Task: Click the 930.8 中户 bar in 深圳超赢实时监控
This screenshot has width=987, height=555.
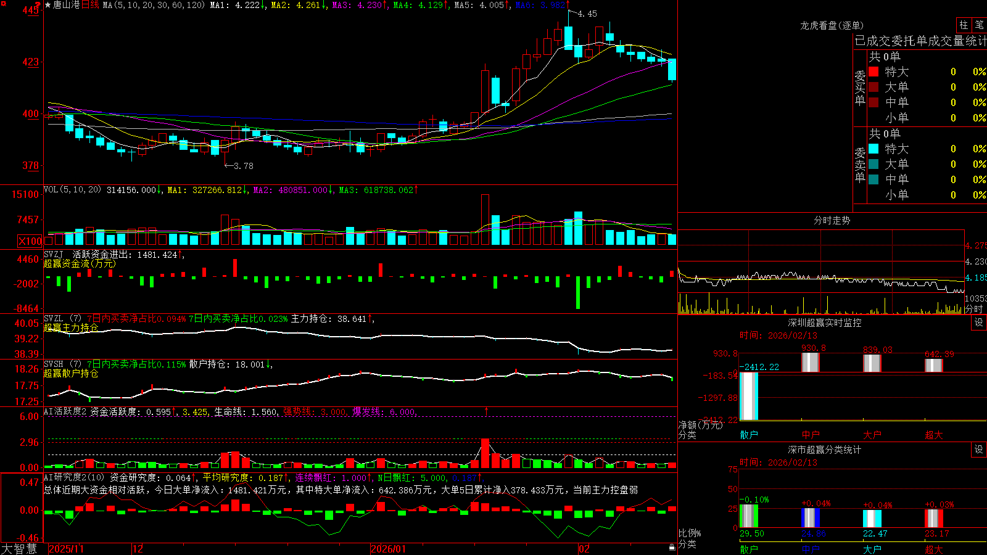Action: coord(811,363)
